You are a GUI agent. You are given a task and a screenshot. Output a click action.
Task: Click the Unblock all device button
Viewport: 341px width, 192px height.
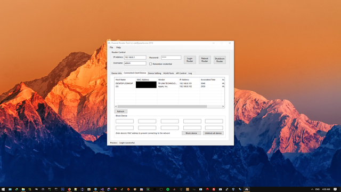[x=213, y=133]
